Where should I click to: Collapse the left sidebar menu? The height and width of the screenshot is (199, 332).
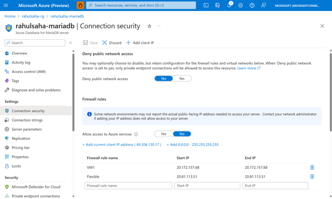click(70, 43)
